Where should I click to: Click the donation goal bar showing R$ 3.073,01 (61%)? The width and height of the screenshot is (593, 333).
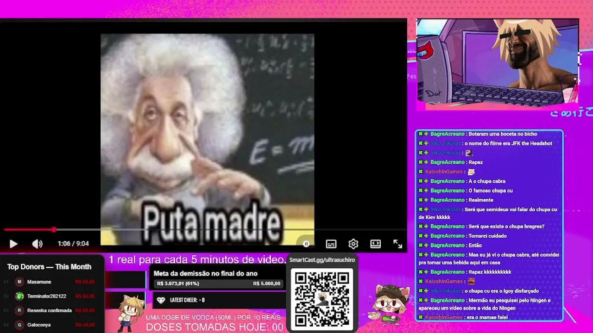tap(219, 284)
